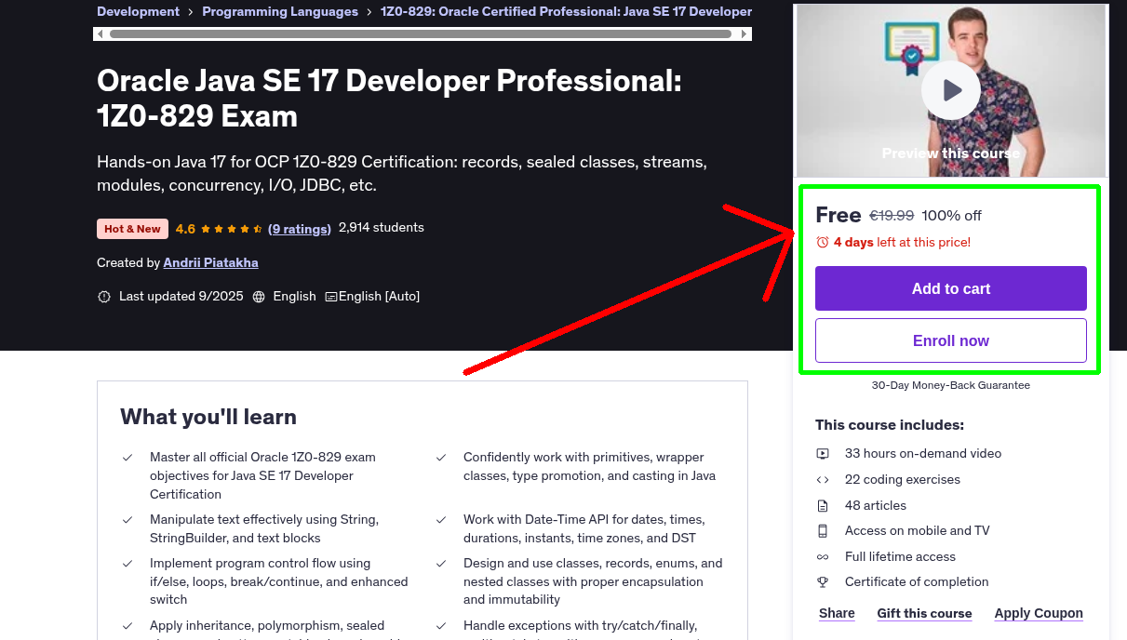This screenshot has height=640, width=1127.
Task: Add the course to cart
Action: [x=951, y=288]
